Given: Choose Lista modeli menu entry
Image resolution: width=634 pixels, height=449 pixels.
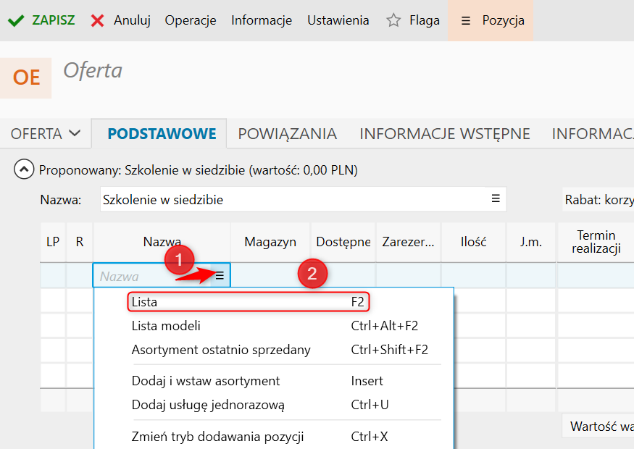Looking at the screenshot, I should coord(275,326).
